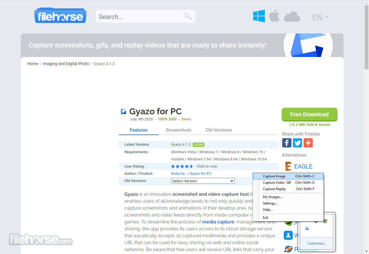Screen dimensions: 369x254
Task: Click the LATEST version badge
Action: tap(198, 145)
